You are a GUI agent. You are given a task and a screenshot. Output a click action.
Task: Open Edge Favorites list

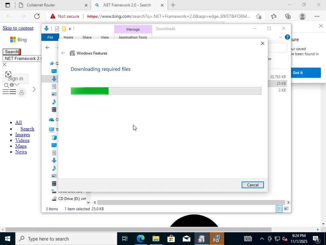click(274, 16)
